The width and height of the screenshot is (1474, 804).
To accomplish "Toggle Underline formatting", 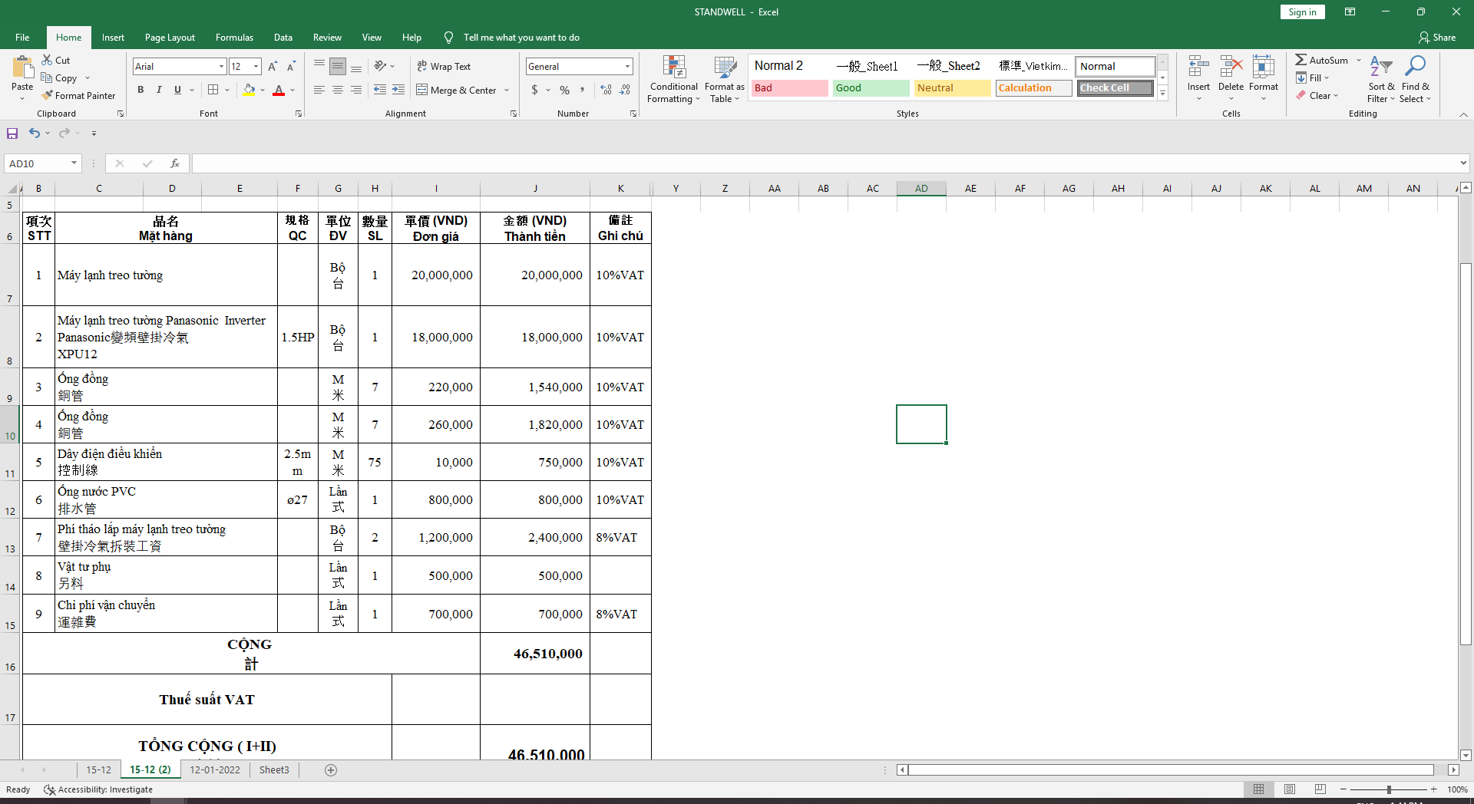I will (x=177, y=90).
